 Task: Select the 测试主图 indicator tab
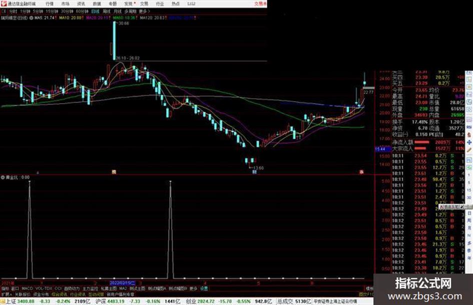point(137,288)
